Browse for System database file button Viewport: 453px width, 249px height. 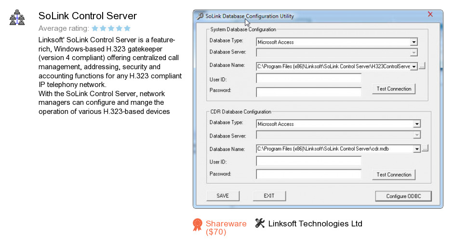[x=422, y=66]
